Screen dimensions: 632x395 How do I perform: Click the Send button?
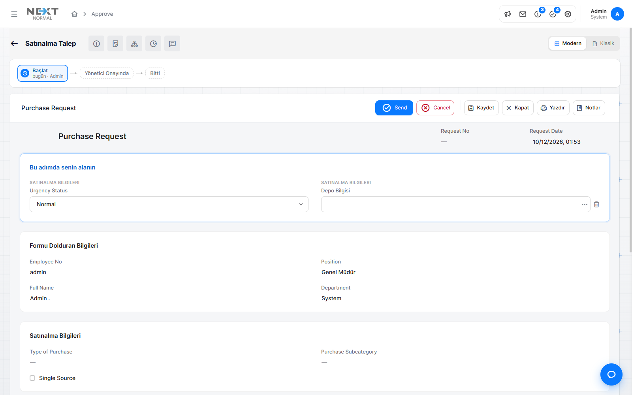[394, 108]
